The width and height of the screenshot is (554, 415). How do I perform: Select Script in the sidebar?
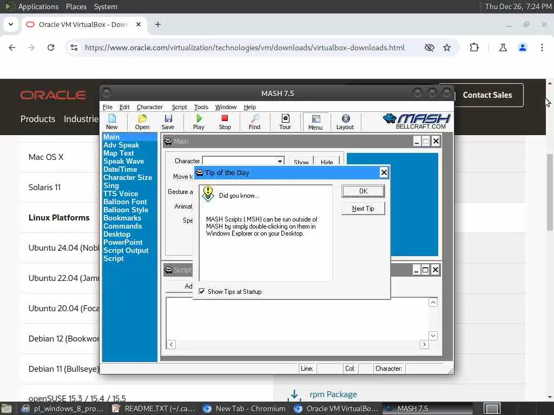click(114, 259)
